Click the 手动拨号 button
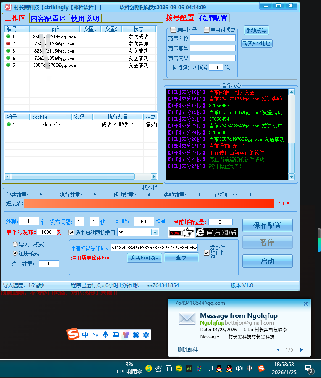 (256, 30)
